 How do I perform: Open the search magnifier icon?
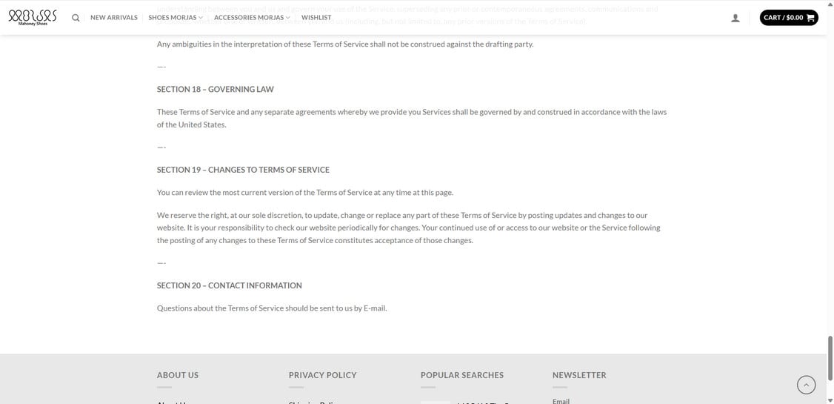(76, 18)
